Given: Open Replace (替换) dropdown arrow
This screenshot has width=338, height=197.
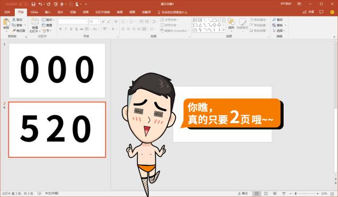Looking at the screenshot, I should (x=286, y=25).
